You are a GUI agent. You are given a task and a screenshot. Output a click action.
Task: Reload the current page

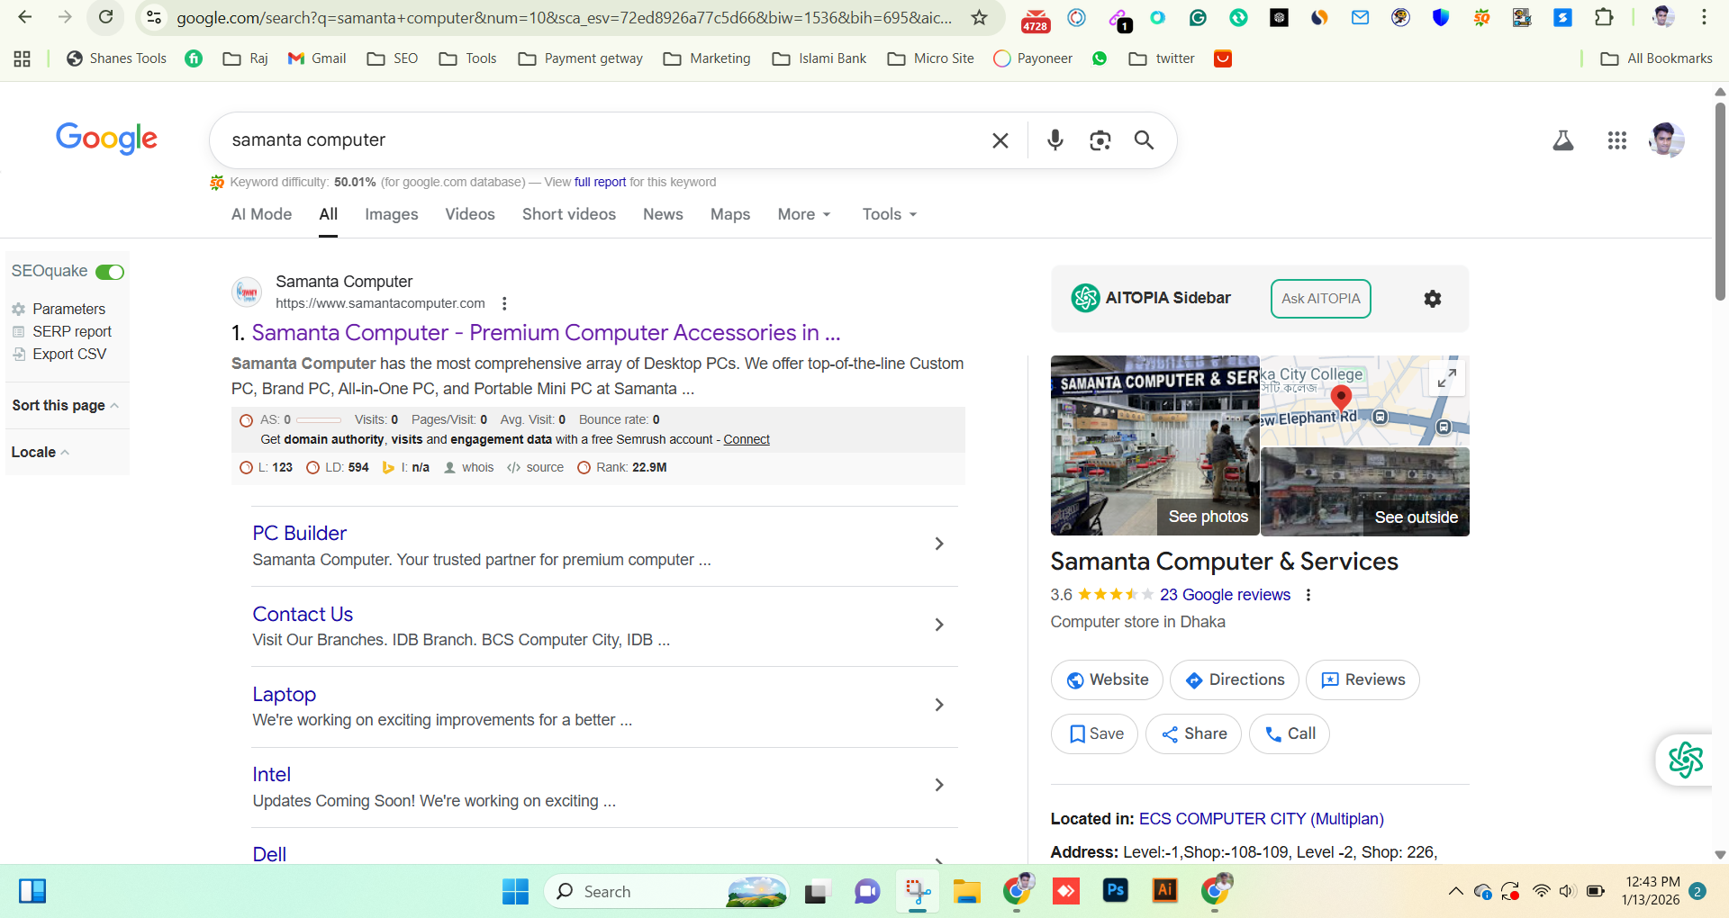coord(106,17)
